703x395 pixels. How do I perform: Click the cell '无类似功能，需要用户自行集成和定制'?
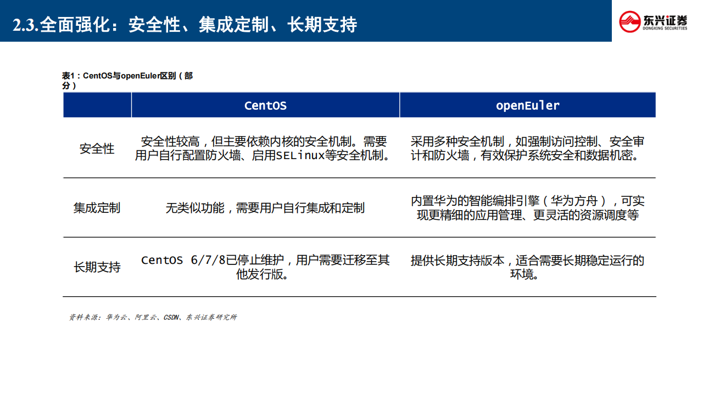265,208
